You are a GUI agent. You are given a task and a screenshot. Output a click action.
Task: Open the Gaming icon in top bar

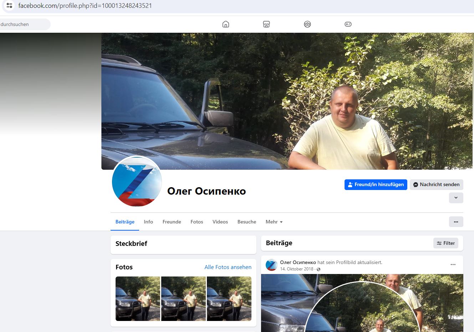tap(348, 24)
